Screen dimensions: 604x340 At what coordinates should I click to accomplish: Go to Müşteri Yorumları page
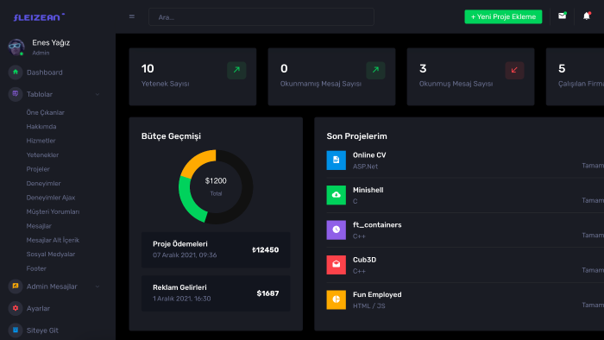[x=53, y=211]
